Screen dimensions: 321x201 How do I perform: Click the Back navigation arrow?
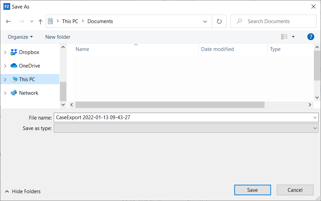tap(9, 21)
